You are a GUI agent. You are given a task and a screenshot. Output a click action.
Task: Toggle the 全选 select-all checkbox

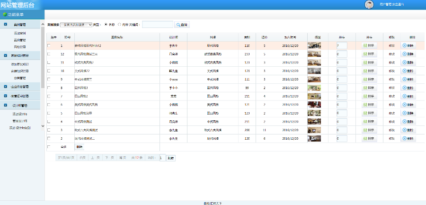(x=49, y=147)
